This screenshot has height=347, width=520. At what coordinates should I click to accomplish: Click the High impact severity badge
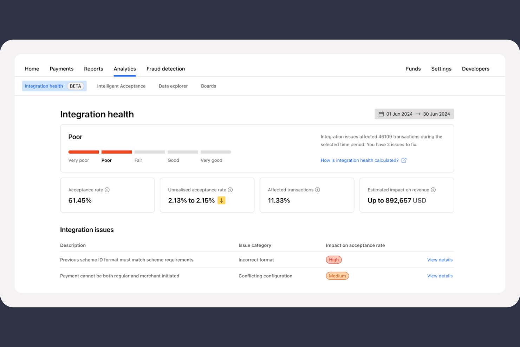[x=333, y=259]
